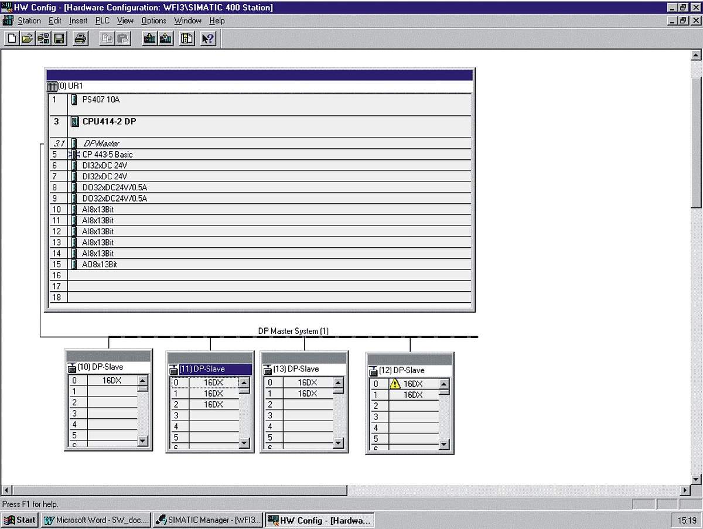Open the Edit menu
The width and height of the screenshot is (703, 529).
tap(55, 21)
